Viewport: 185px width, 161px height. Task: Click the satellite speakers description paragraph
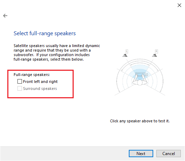pyautogui.click(x=57, y=53)
